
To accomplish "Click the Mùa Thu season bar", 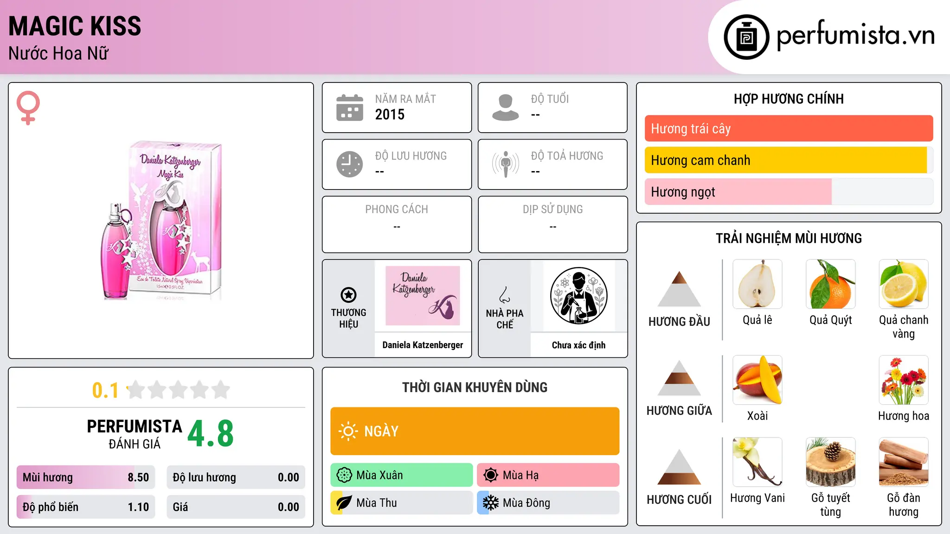I will tap(402, 503).
